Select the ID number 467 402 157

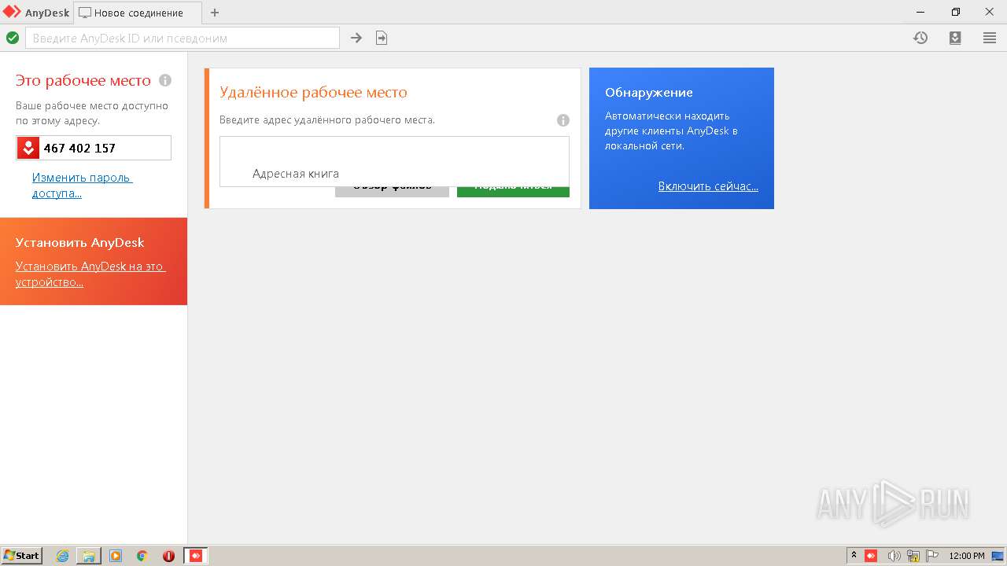(79, 148)
